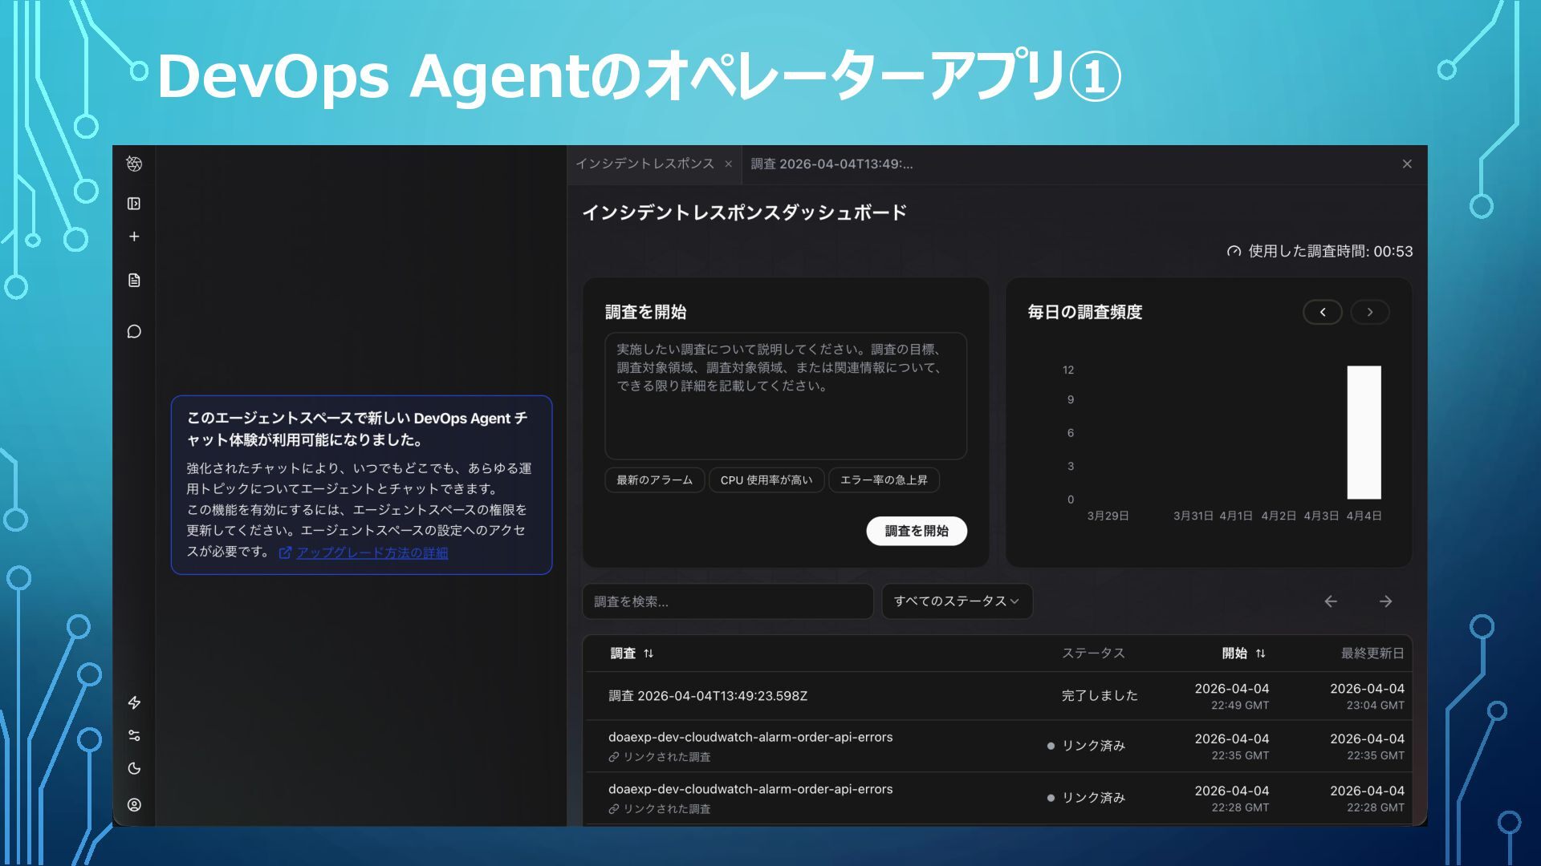
Task: Select the 最新のアラーム suggestion chip
Action: point(654,480)
